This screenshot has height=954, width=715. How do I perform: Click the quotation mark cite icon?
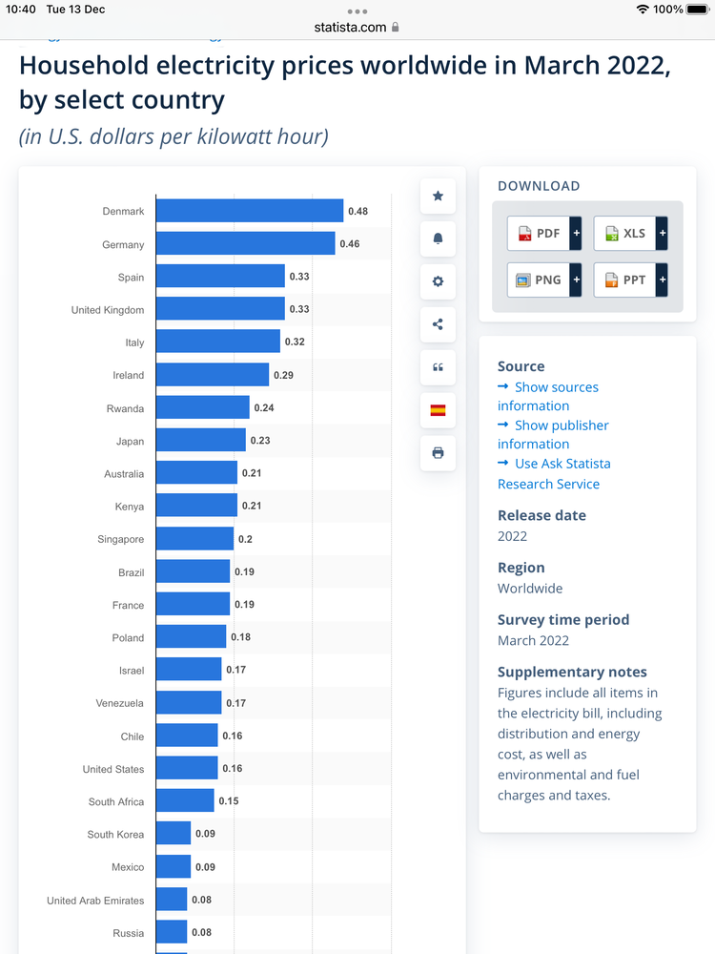click(438, 367)
